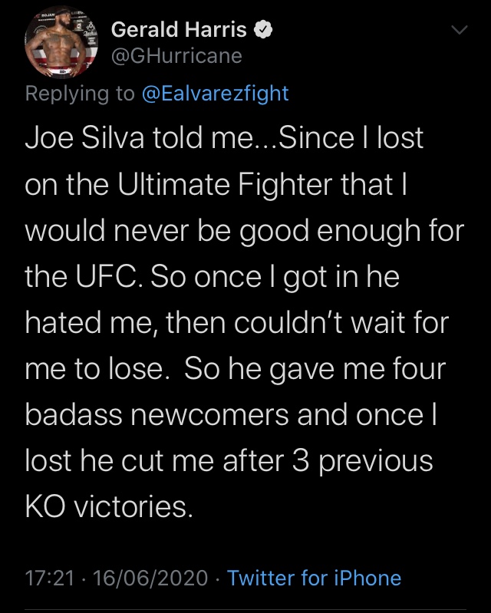The image size is (491, 613).
Task: Click the 'Ultimate Fighter' words in tweet
Action: click(255, 184)
